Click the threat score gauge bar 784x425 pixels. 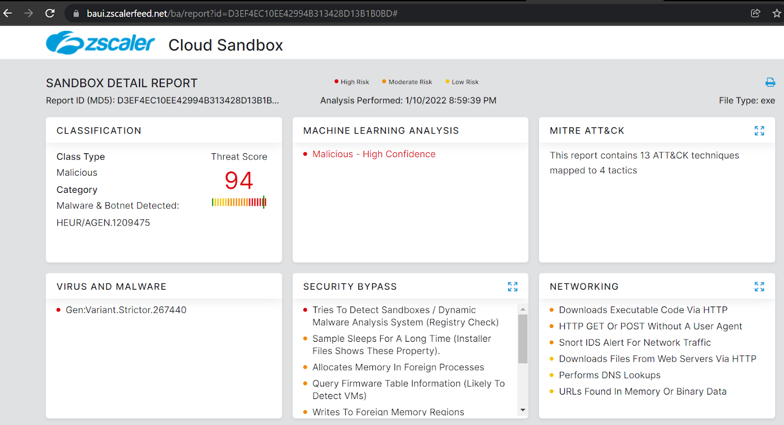[x=239, y=202]
